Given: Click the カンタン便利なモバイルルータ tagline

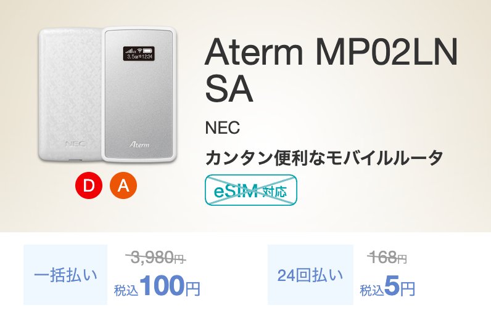Looking at the screenshot, I should pyautogui.click(x=324, y=158).
